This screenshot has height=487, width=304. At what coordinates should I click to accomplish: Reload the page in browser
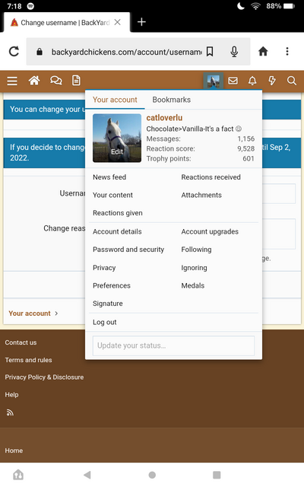(14, 52)
